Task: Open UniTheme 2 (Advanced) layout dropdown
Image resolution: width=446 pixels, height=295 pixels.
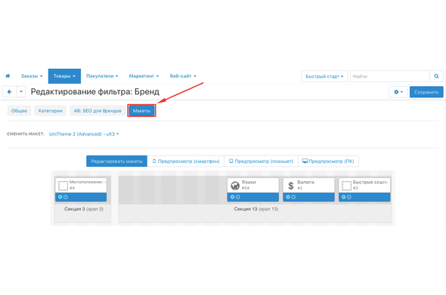Action: pyautogui.click(x=84, y=134)
